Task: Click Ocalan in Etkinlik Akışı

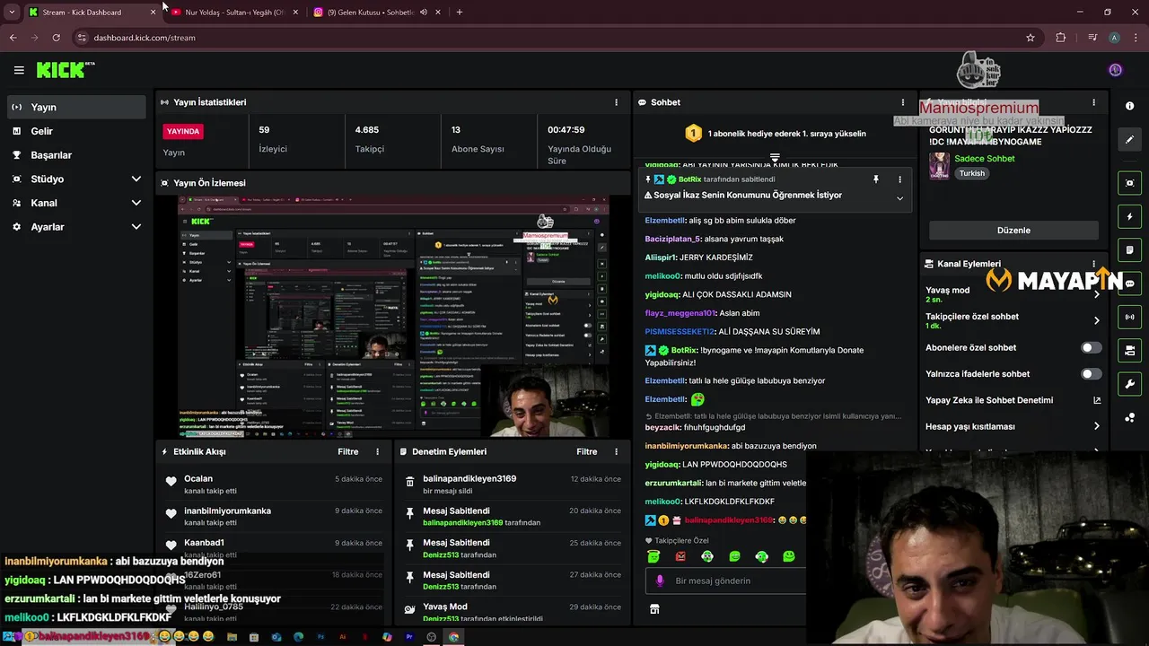Action: (x=198, y=479)
